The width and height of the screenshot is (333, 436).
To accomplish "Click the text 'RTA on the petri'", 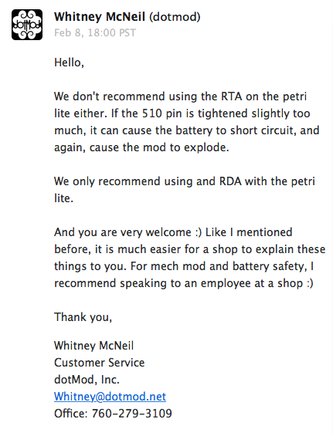I will pos(263,96).
